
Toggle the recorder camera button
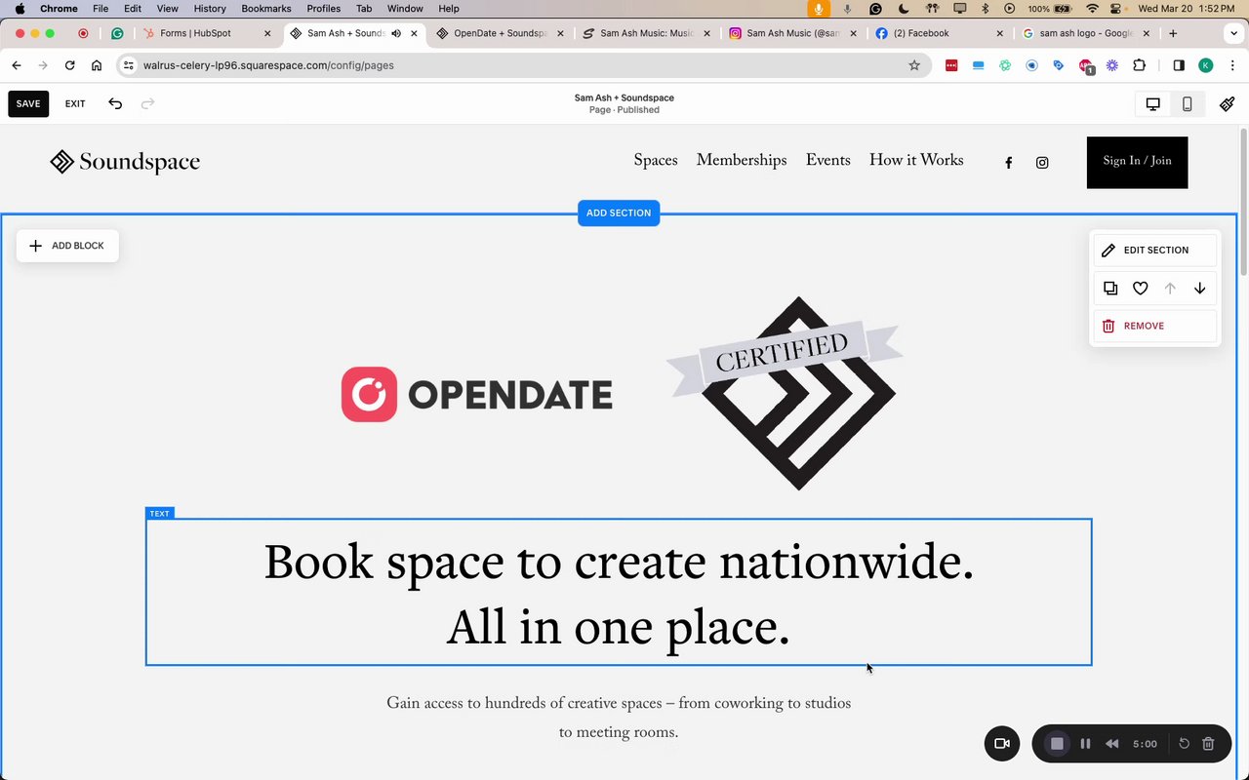tap(1002, 744)
